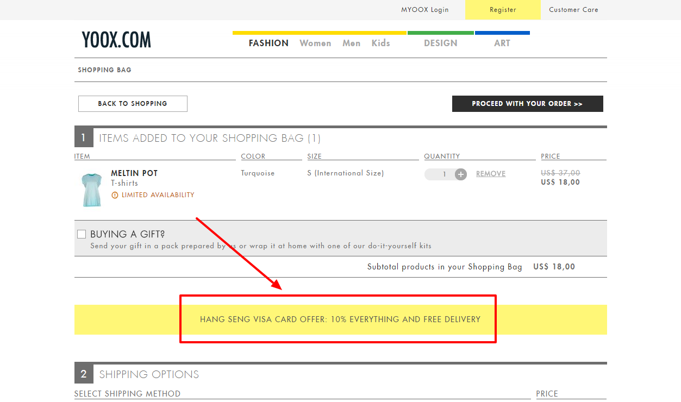Image resolution: width=681 pixels, height=402 pixels.
Task: Click the Shipping Options heading
Action: pos(149,374)
